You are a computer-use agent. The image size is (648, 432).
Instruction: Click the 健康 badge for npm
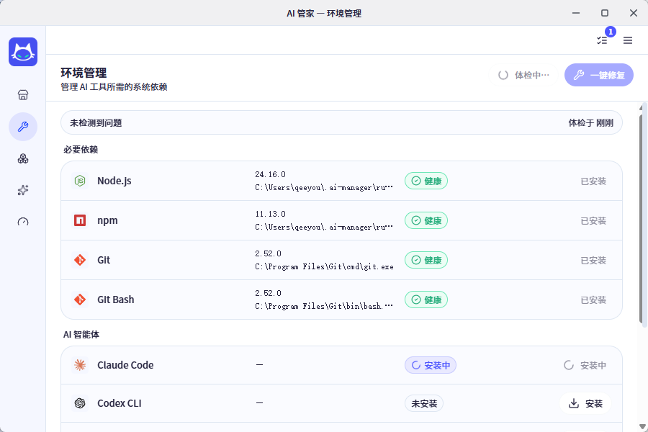[426, 220]
